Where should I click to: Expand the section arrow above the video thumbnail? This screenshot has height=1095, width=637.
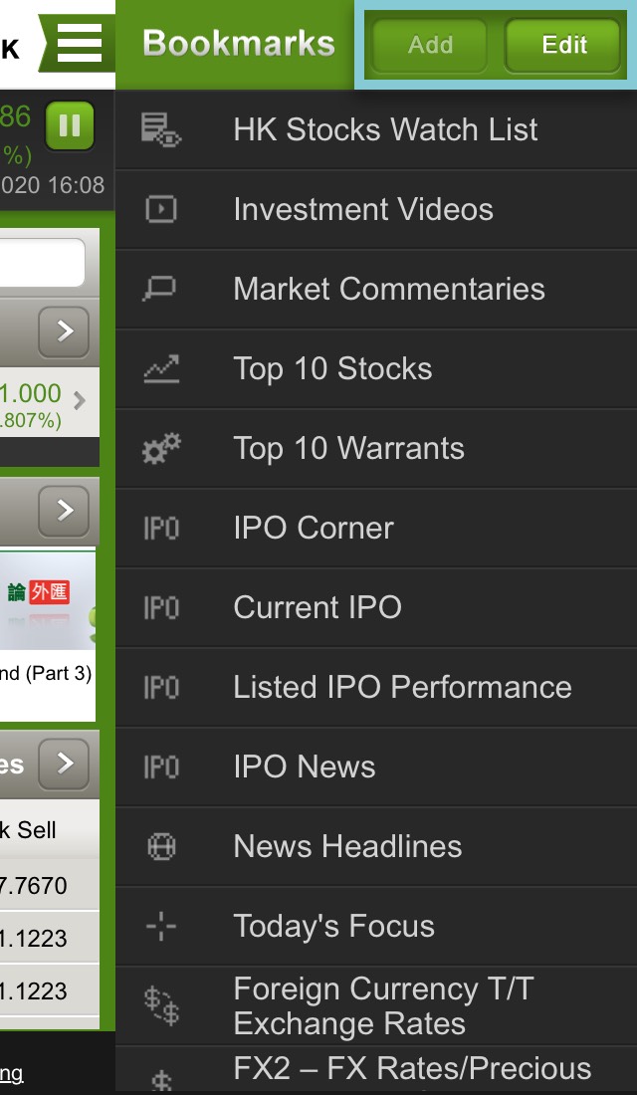click(x=66, y=511)
